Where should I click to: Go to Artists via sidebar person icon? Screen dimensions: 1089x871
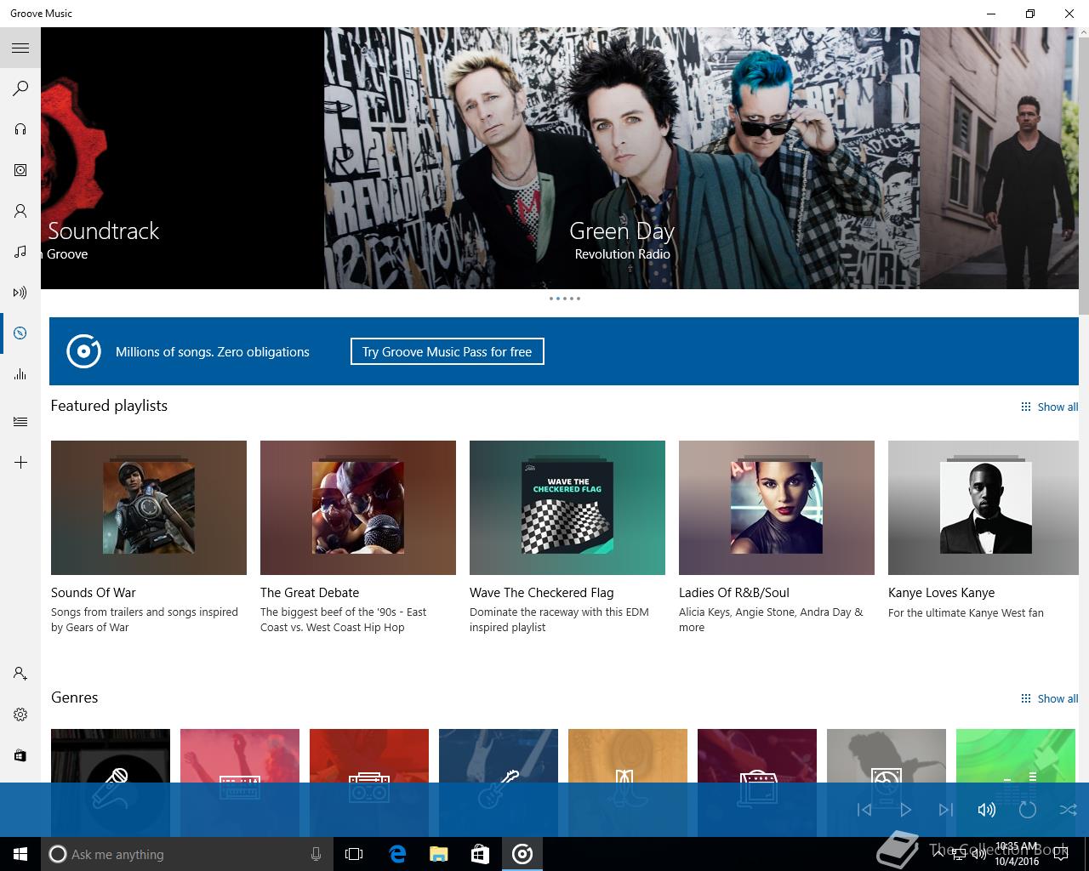[20, 211]
